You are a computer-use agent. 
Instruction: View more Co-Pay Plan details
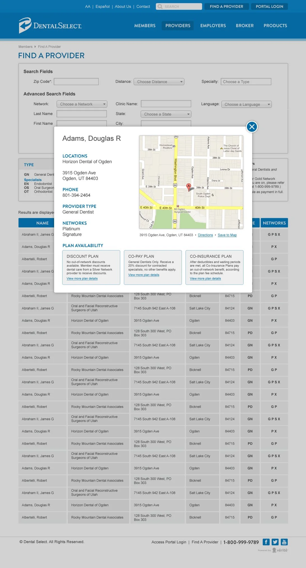(x=144, y=275)
